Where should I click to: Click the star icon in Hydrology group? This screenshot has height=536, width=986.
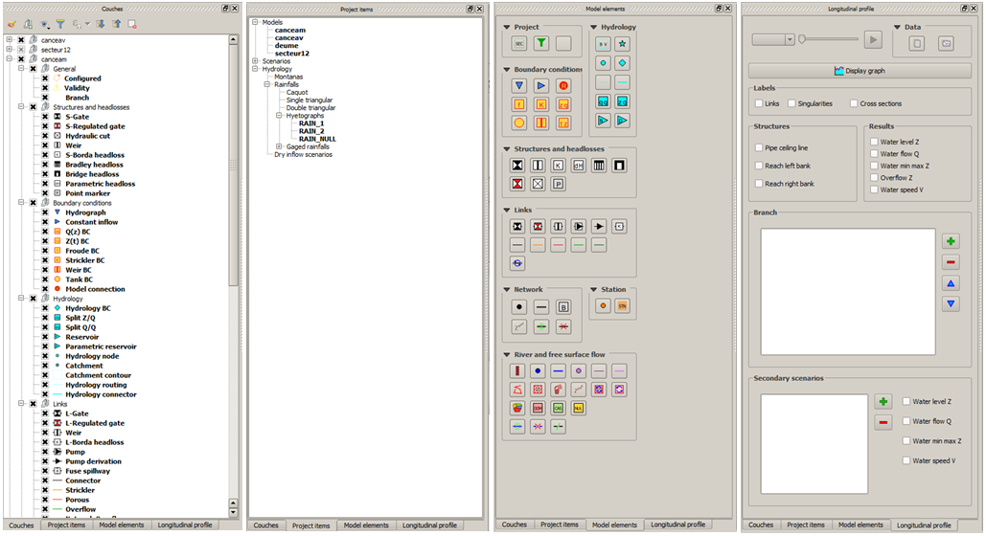pos(623,43)
